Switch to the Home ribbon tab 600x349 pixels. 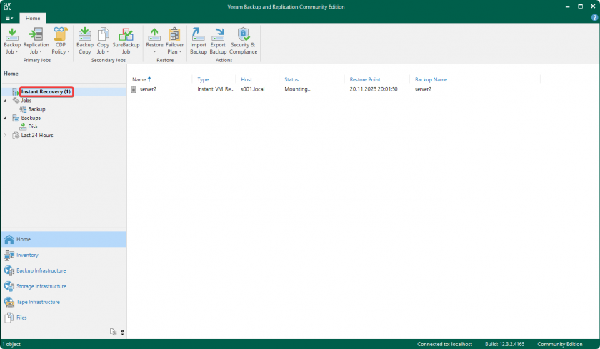[32, 17]
